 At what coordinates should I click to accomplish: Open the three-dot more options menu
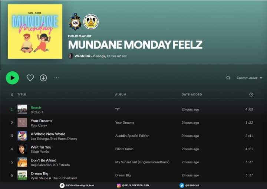56,78
